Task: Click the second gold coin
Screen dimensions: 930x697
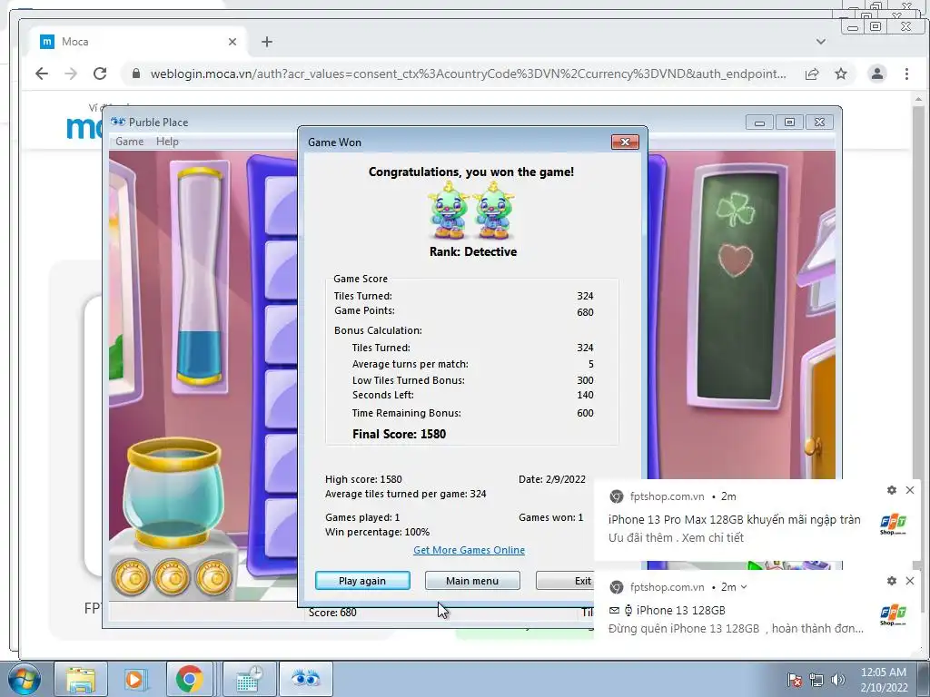Action: pos(173,576)
